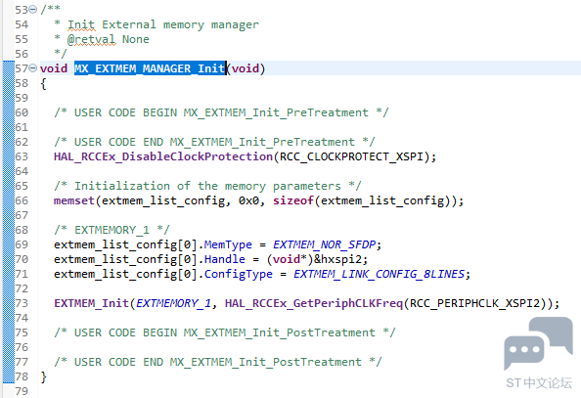Click EXTMEM_NOR_SFDP constant
The width and height of the screenshot is (581, 398).
click(x=324, y=244)
